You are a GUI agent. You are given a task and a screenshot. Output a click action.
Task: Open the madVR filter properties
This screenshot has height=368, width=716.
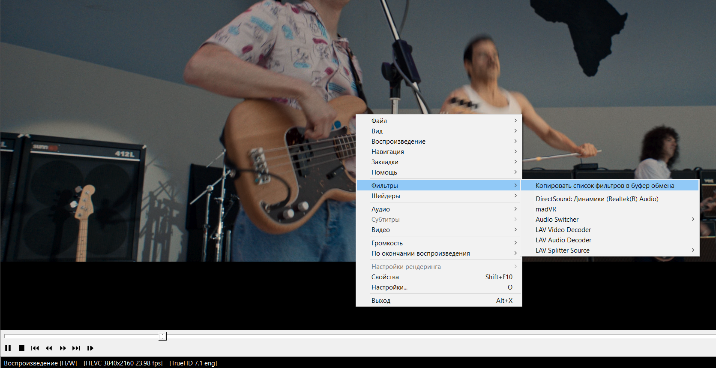point(610,209)
